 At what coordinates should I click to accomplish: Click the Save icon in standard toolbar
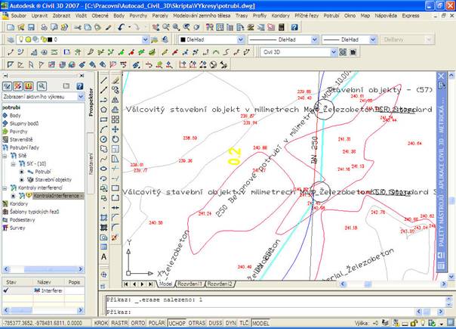(x=32, y=26)
